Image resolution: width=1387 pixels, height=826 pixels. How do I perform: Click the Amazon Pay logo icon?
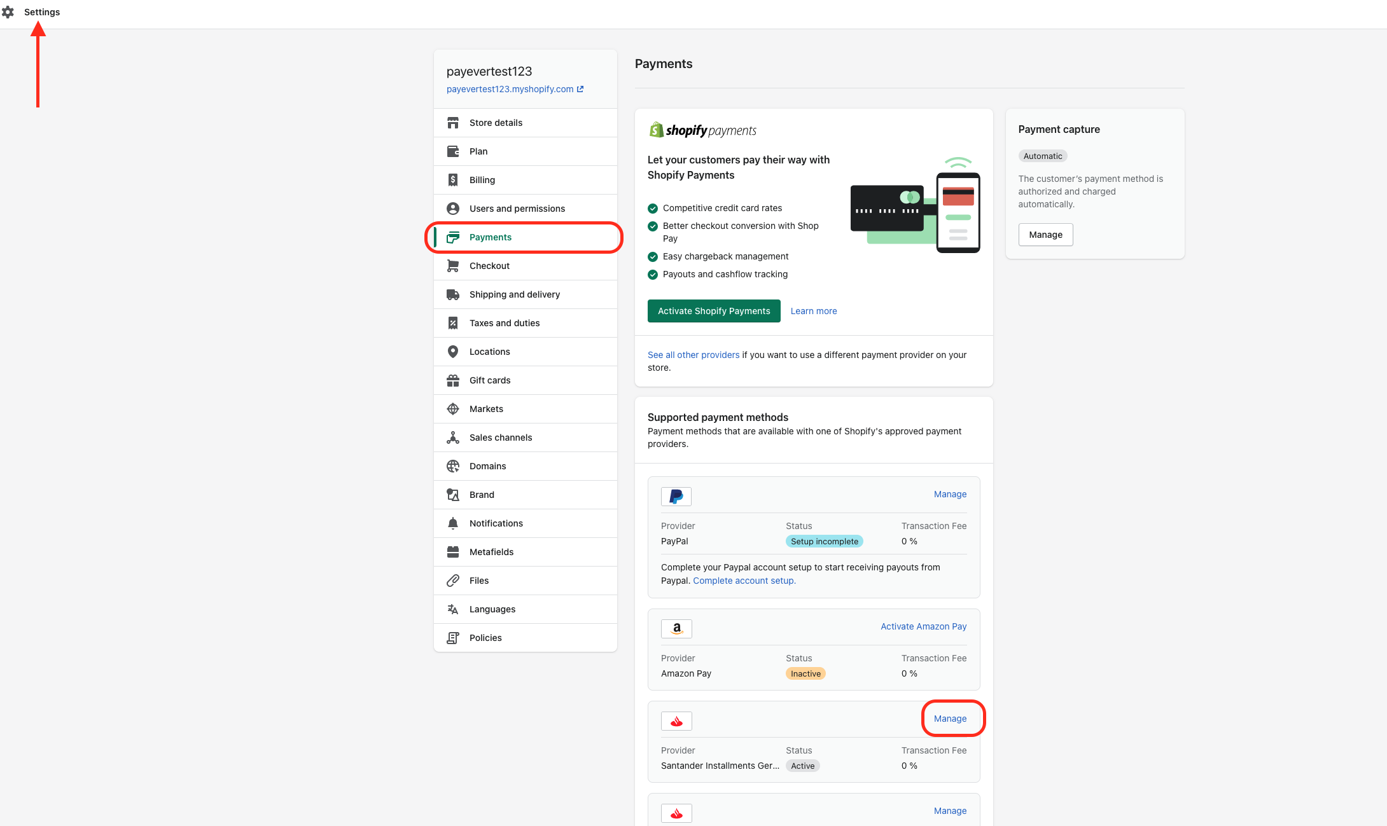point(676,629)
